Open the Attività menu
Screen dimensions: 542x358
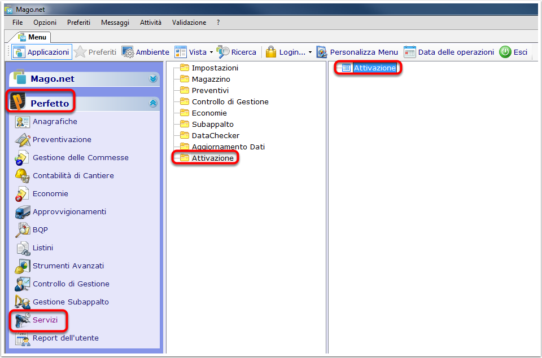click(150, 23)
